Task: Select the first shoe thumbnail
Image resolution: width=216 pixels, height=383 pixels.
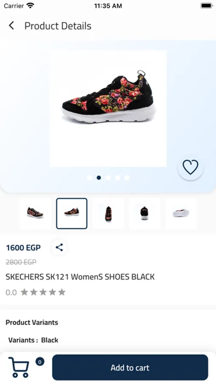Action: point(35,213)
